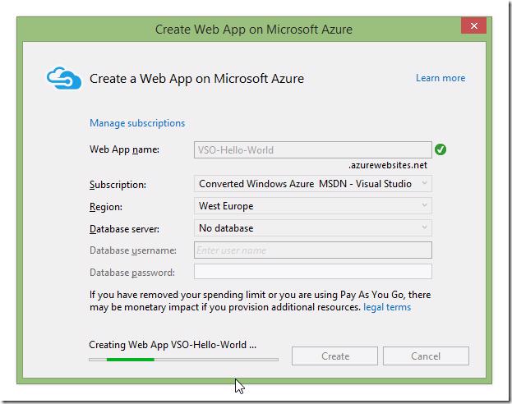Viewport: 512px width, 404px height.
Task: Click the green checkmark validation icon
Action: [441, 149]
